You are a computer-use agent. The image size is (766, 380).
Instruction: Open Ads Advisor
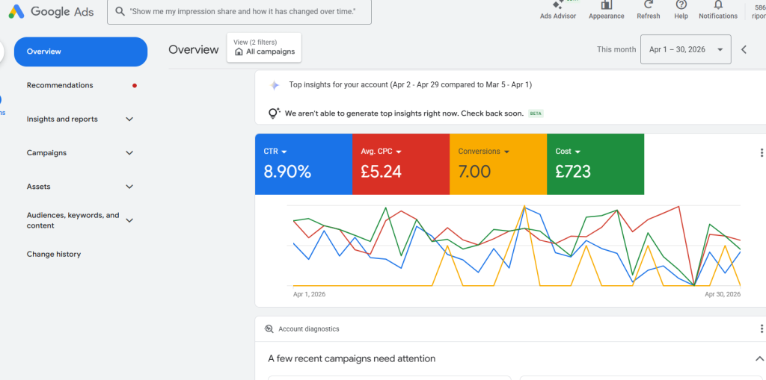point(558,10)
